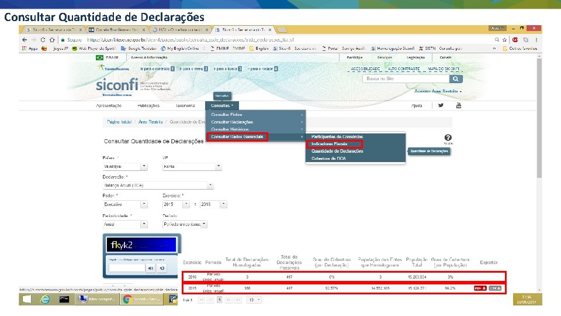561x316 pixels.
Task: Choose Indicadores Fiscais submenu item
Action: click(356, 144)
